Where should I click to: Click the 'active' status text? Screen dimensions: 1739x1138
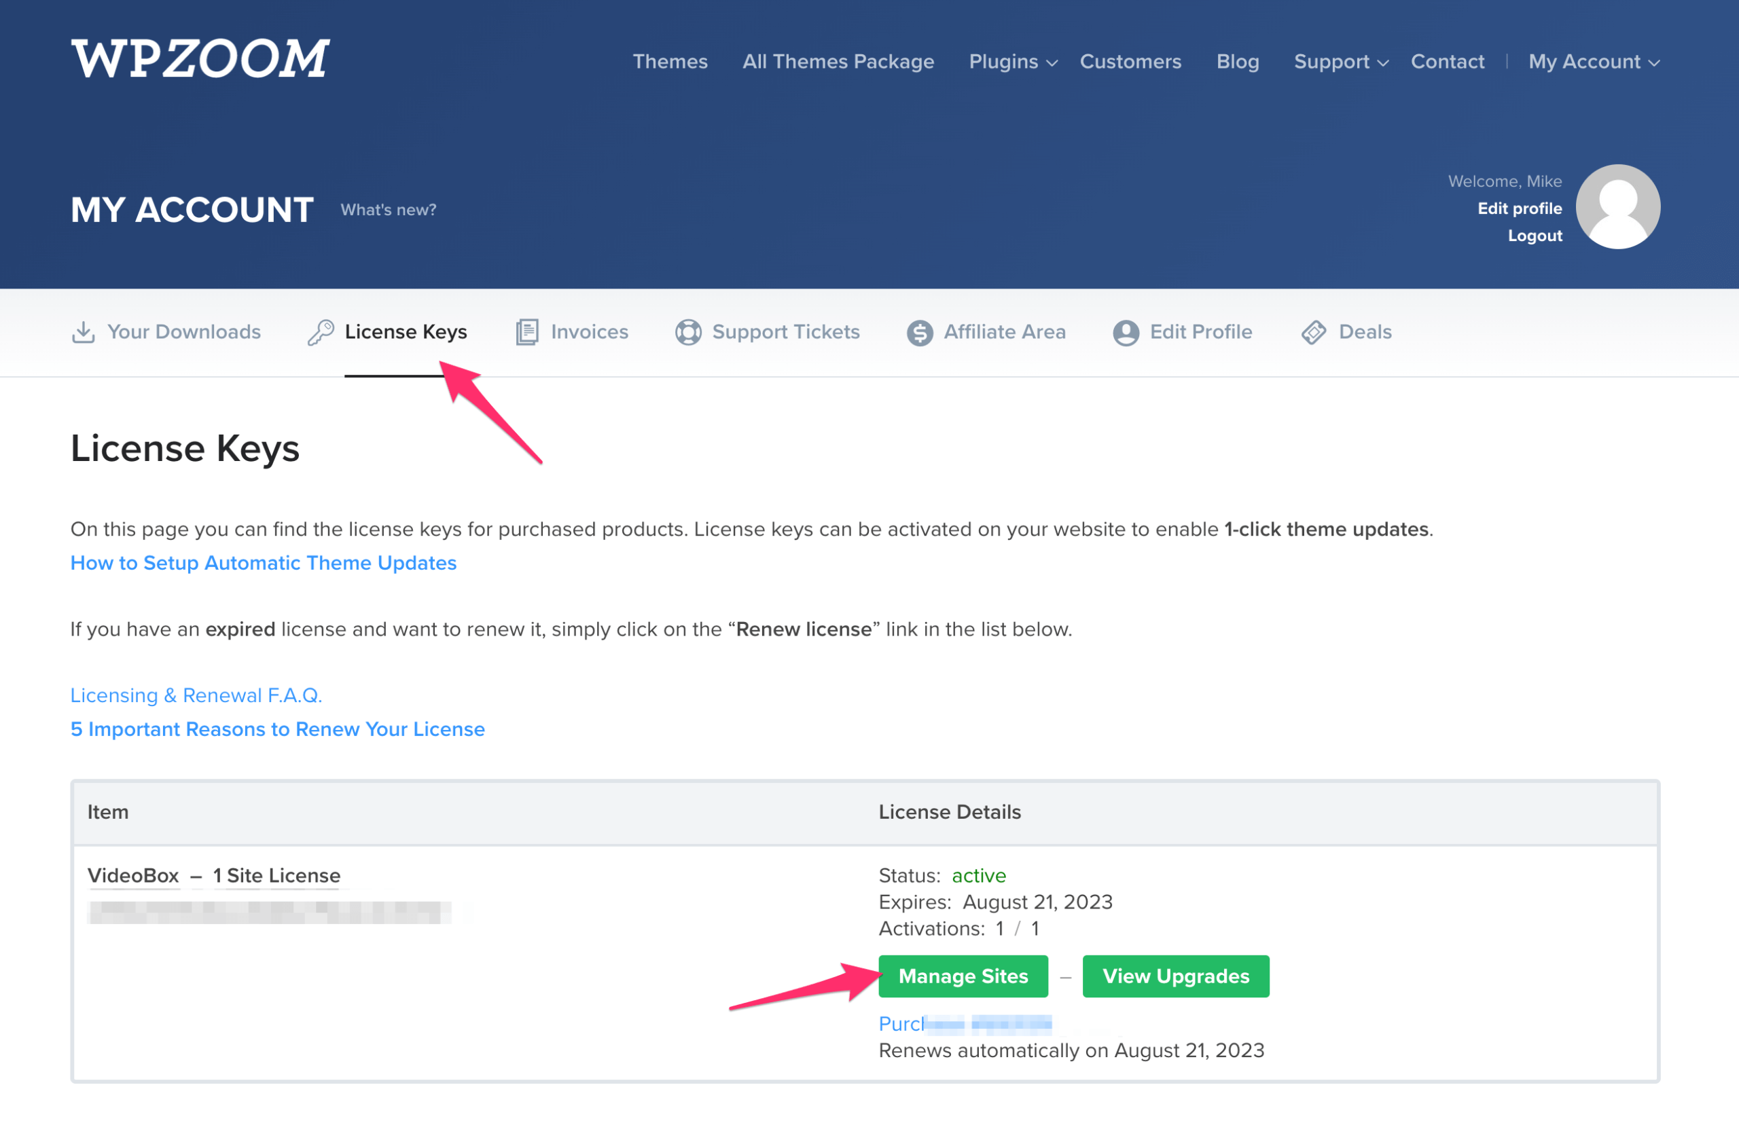click(978, 876)
